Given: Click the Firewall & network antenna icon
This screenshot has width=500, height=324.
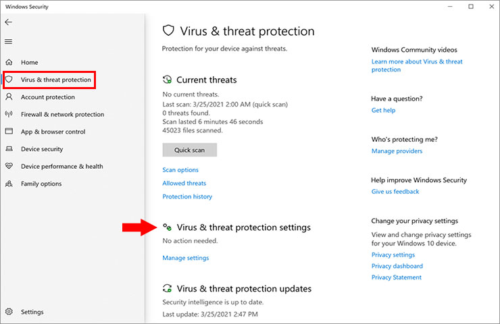Looking at the screenshot, I should pos(9,114).
